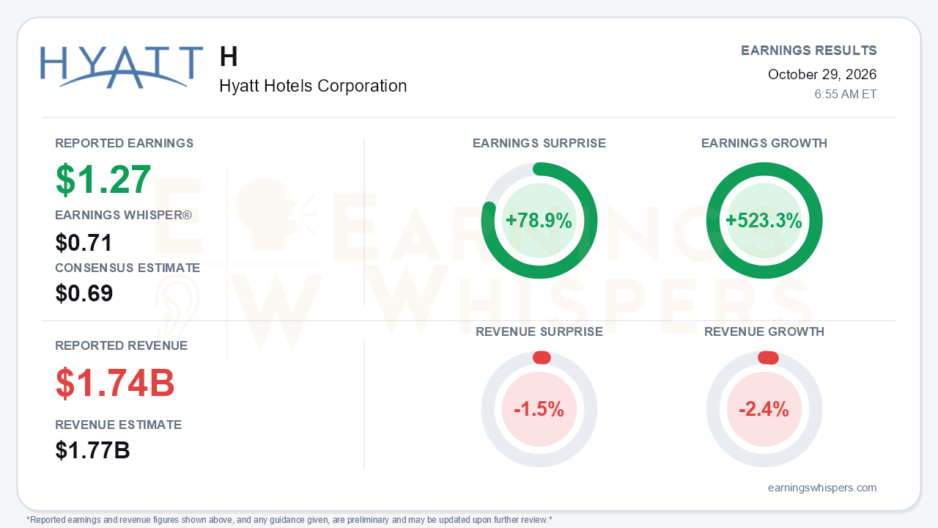Viewport: 938px width, 528px height.
Task: Click the Earnings Growth heading
Action: pos(764,143)
